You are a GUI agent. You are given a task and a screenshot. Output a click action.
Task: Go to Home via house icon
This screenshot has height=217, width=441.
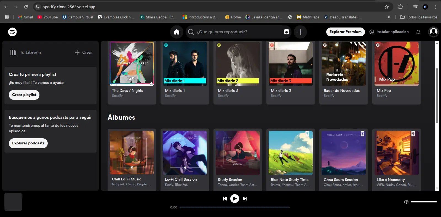pos(177,32)
